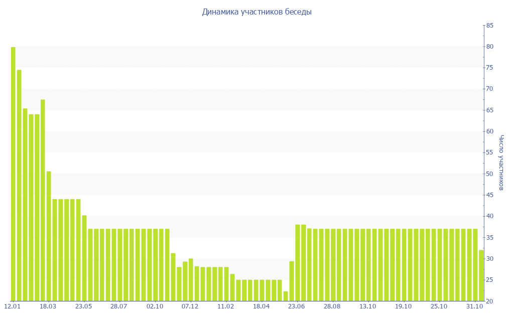The width and height of the screenshot is (514, 321).
Task: Click the vertical axis title "Число участников"
Action: point(501,163)
